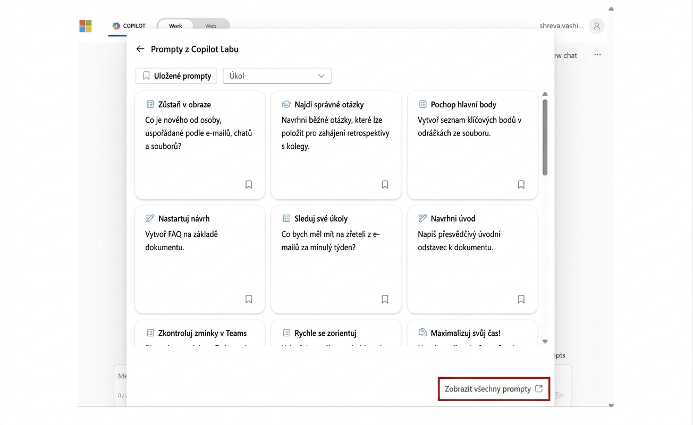The width and height of the screenshot is (693, 425).
Task: Switch to the Work tab
Action: 175,25
